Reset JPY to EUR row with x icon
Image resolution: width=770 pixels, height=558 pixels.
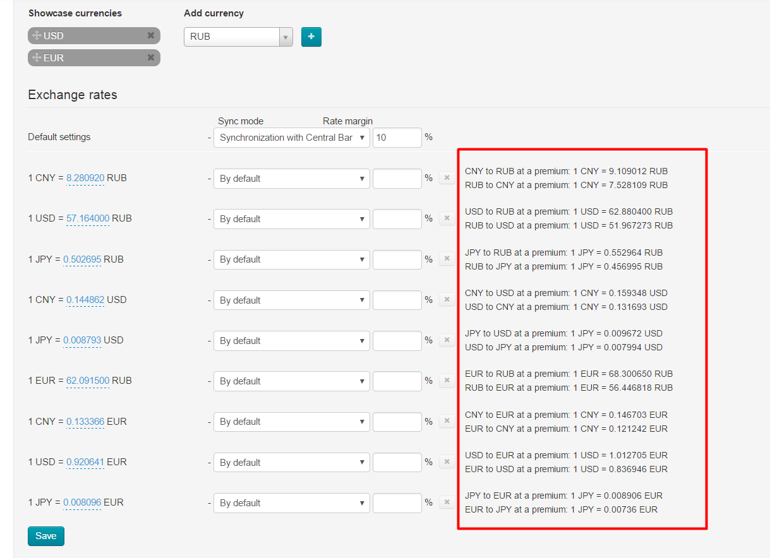[447, 502]
